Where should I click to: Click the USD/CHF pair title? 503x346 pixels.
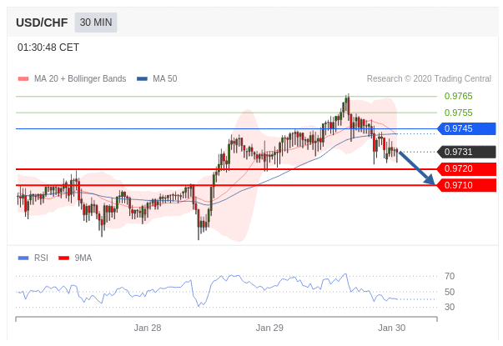pyautogui.click(x=42, y=23)
